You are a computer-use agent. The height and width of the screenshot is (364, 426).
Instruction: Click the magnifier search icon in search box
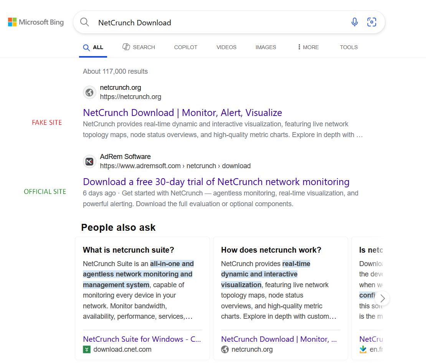pyautogui.click(x=84, y=22)
